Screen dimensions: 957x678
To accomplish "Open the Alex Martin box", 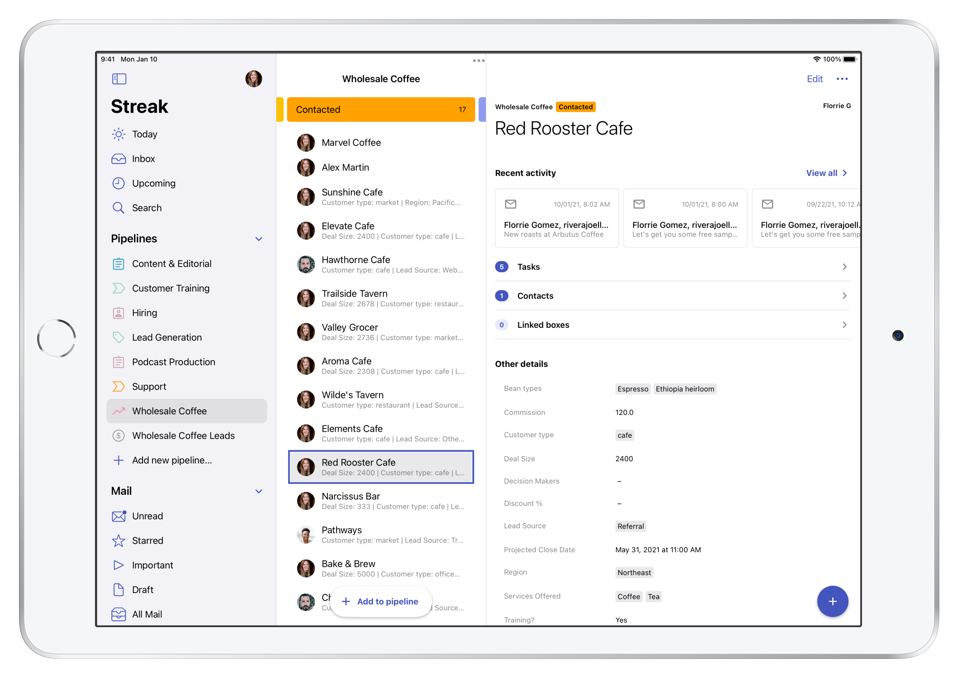I will 381,167.
